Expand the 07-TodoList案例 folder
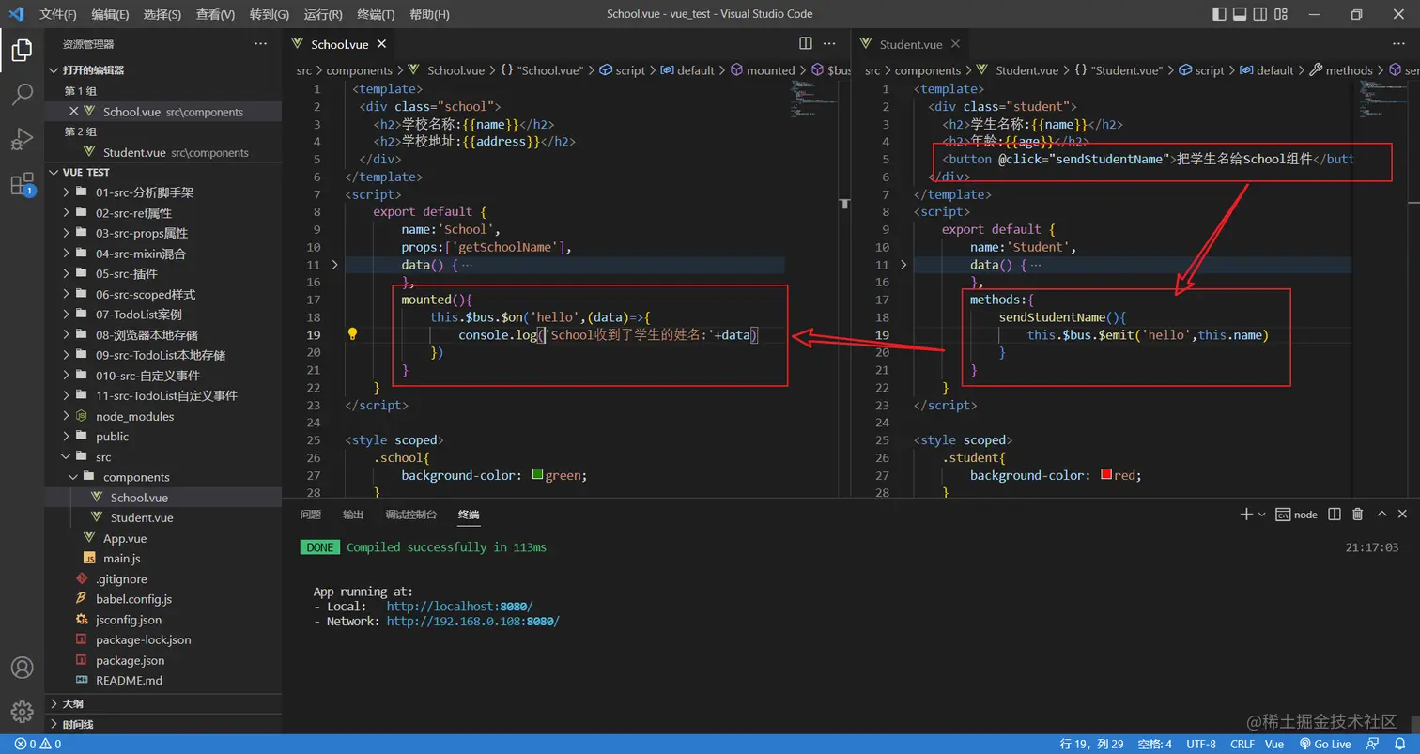1420x754 pixels. 138,315
